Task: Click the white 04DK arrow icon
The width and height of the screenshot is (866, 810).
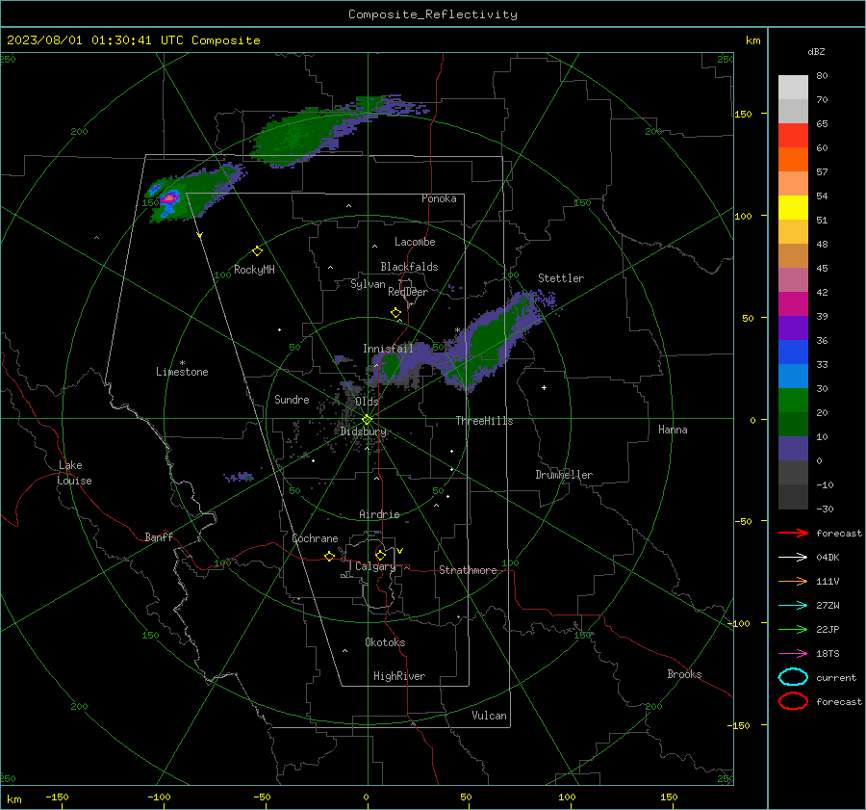Action: point(793,558)
